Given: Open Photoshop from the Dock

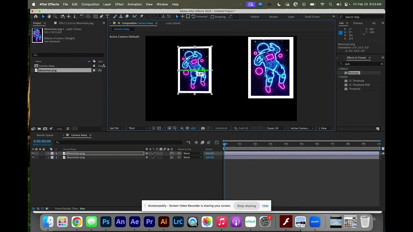Looking at the screenshot, I should (106, 222).
